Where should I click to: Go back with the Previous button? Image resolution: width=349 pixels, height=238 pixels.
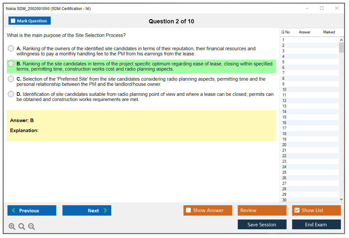[32, 210]
